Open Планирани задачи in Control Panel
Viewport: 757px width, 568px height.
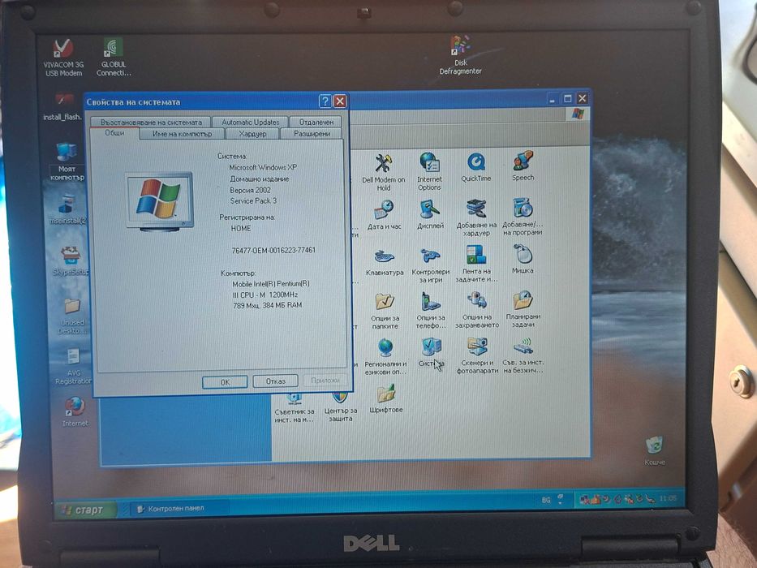[523, 308]
